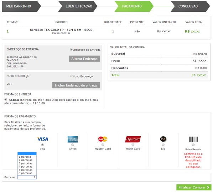Go to the Meu Carrinho step

click(21, 6)
